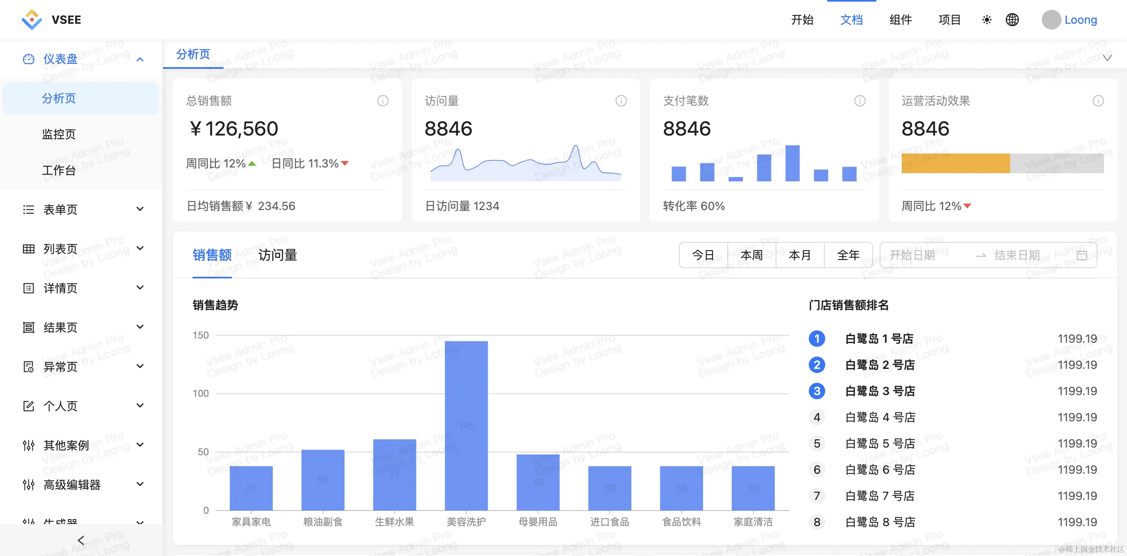Open the 组件 top navigation item

point(901,20)
